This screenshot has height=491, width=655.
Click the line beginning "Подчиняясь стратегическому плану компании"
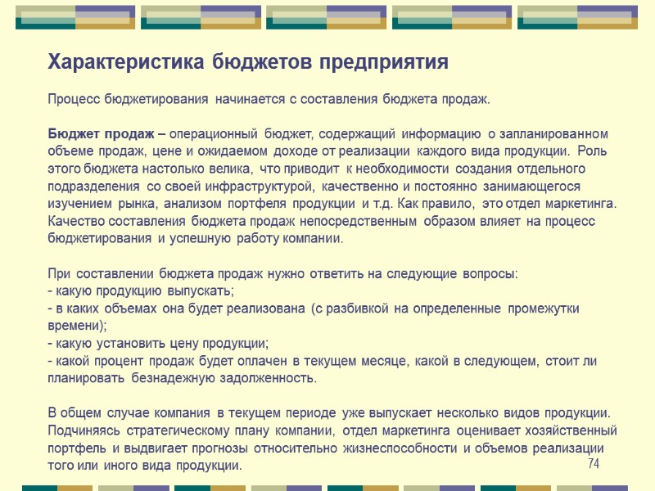332,431
